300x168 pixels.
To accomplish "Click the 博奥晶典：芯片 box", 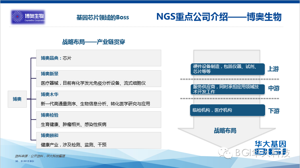I will 99,58.
